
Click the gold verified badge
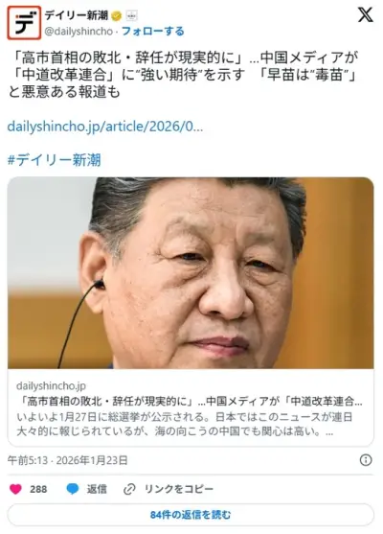(116, 15)
